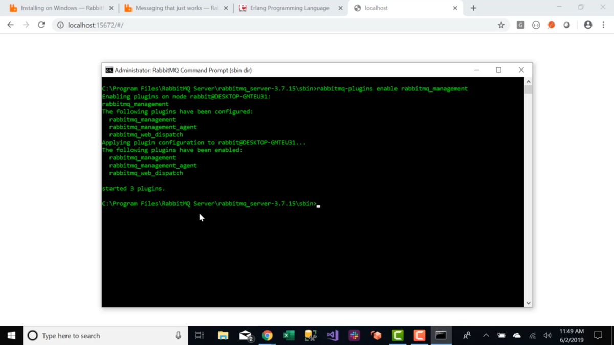This screenshot has width=614, height=345.
Task: Go back in Chrome browser
Action: click(10, 25)
